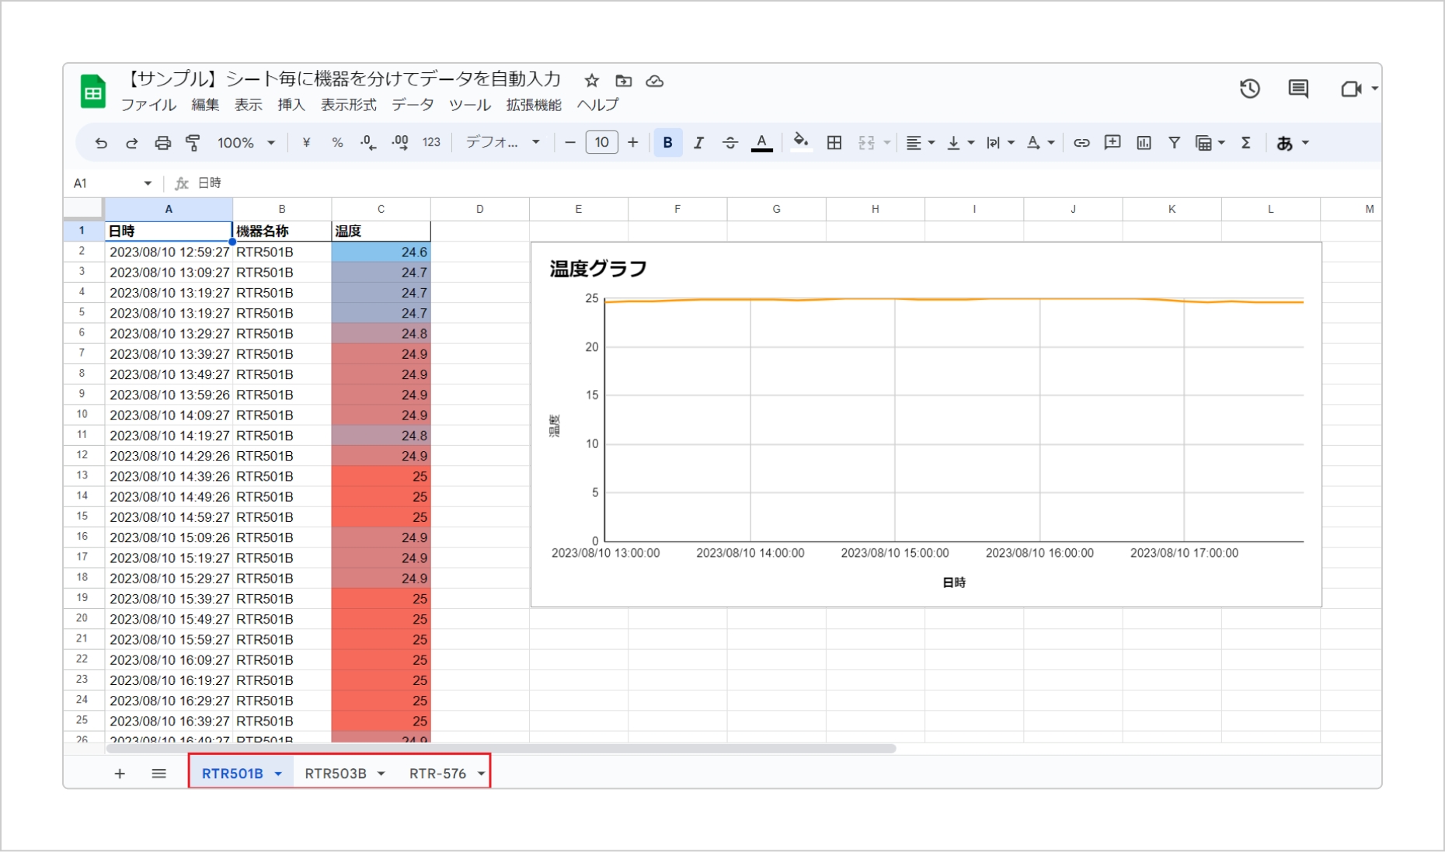Switch to the RTR503B sheet tab
The height and width of the screenshot is (852, 1445).
pos(336,774)
